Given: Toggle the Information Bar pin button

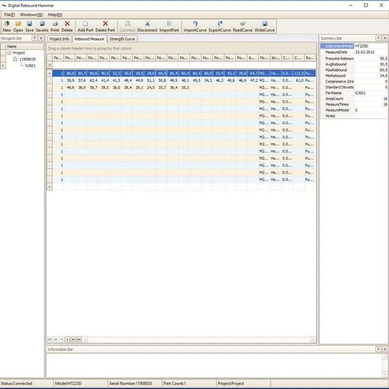Looking at the screenshot, I should (378, 349).
